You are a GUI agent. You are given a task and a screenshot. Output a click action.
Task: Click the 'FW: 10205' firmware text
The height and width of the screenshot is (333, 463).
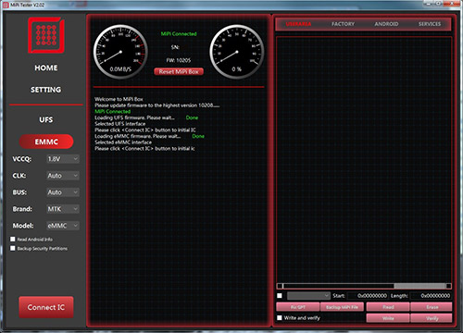point(179,60)
